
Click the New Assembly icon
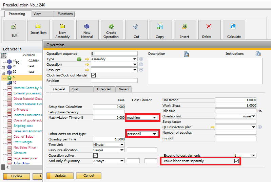click(62, 27)
